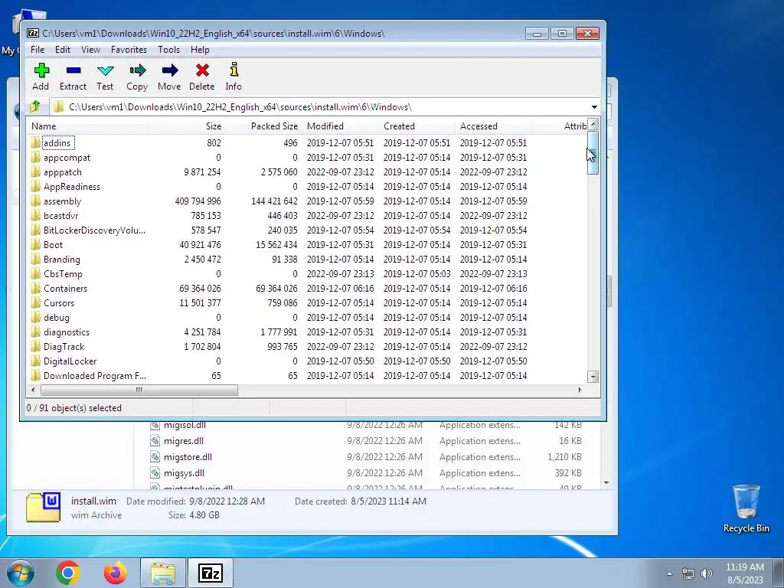This screenshot has width=784, height=588.
Task: Open the Recycle Bin desktop icon
Action: point(746,508)
